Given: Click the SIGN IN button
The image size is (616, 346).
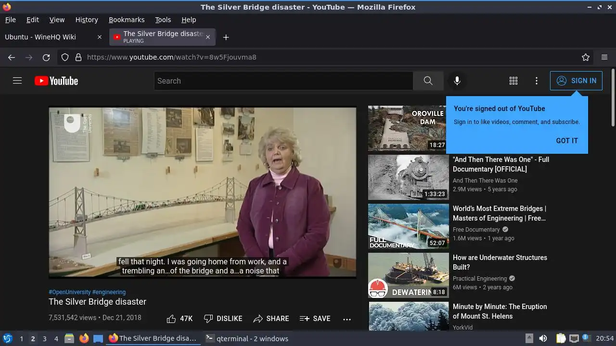Looking at the screenshot, I should tap(576, 81).
